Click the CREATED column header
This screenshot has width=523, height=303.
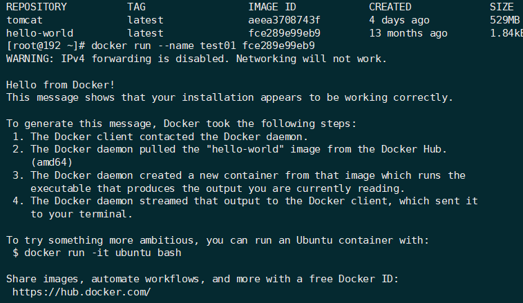tap(390, 7)
